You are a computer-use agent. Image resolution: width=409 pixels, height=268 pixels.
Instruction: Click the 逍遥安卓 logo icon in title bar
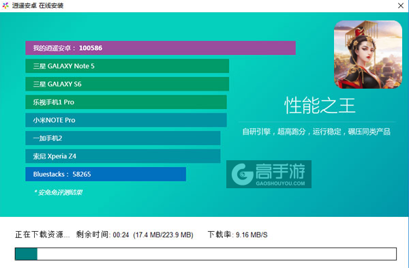pyautogui.click(x=5, y=5)
